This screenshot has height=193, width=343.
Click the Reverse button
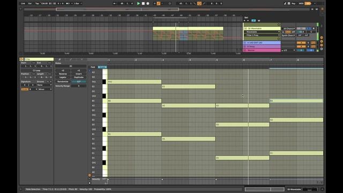click(63, 74)
